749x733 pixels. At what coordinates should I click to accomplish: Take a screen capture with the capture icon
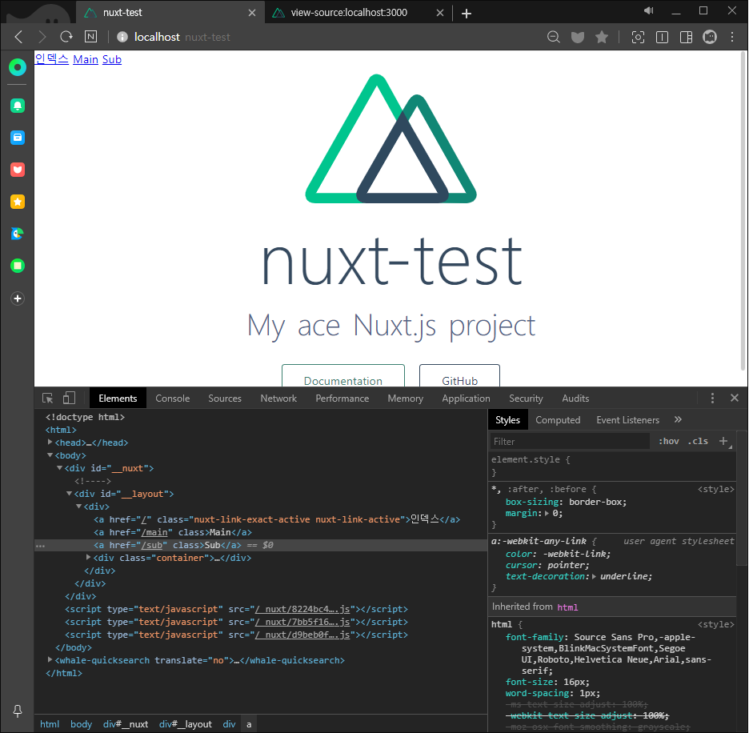(638, 37)
